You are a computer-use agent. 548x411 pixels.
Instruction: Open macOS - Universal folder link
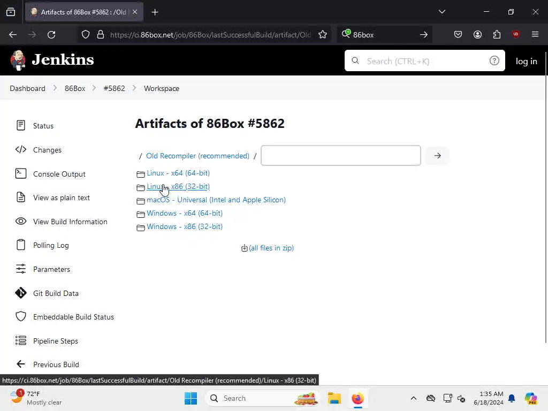[x=216, y=200]
